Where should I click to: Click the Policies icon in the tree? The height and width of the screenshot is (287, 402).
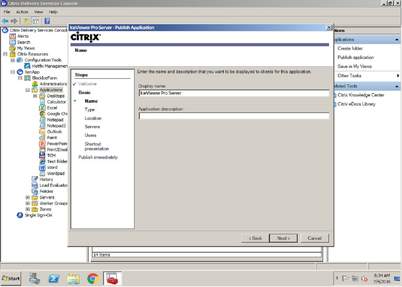tap(35, 191)
